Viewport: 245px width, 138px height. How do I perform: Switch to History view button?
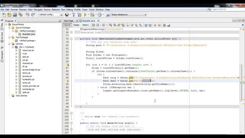(85, 25)
